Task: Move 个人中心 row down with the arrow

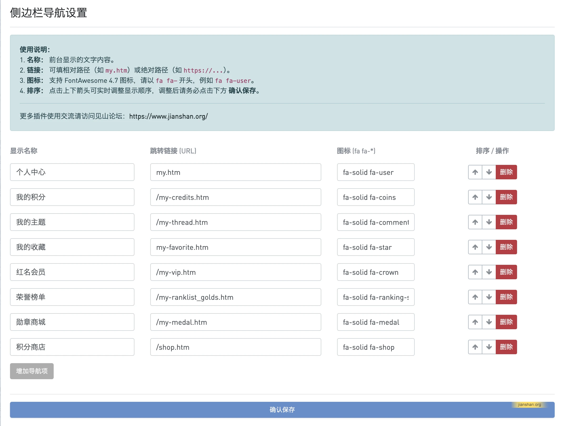Action: pos(489,172)
